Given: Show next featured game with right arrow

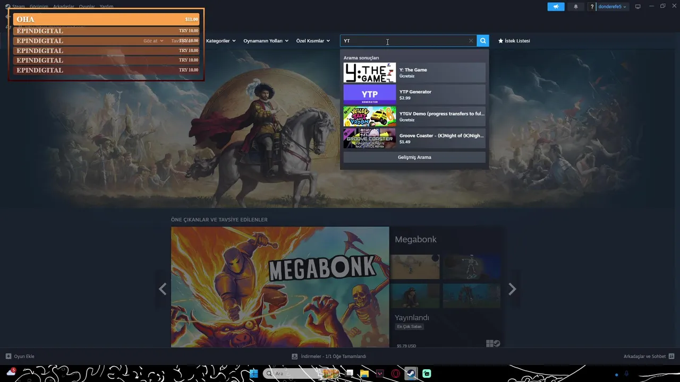Looking at the screenshot, I should click(x=512, y=289).
